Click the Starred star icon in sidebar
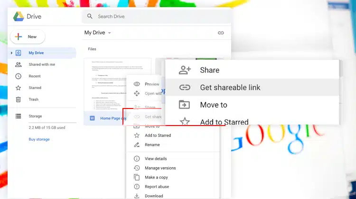Screen dimensions: 356x199 [18, 88]
